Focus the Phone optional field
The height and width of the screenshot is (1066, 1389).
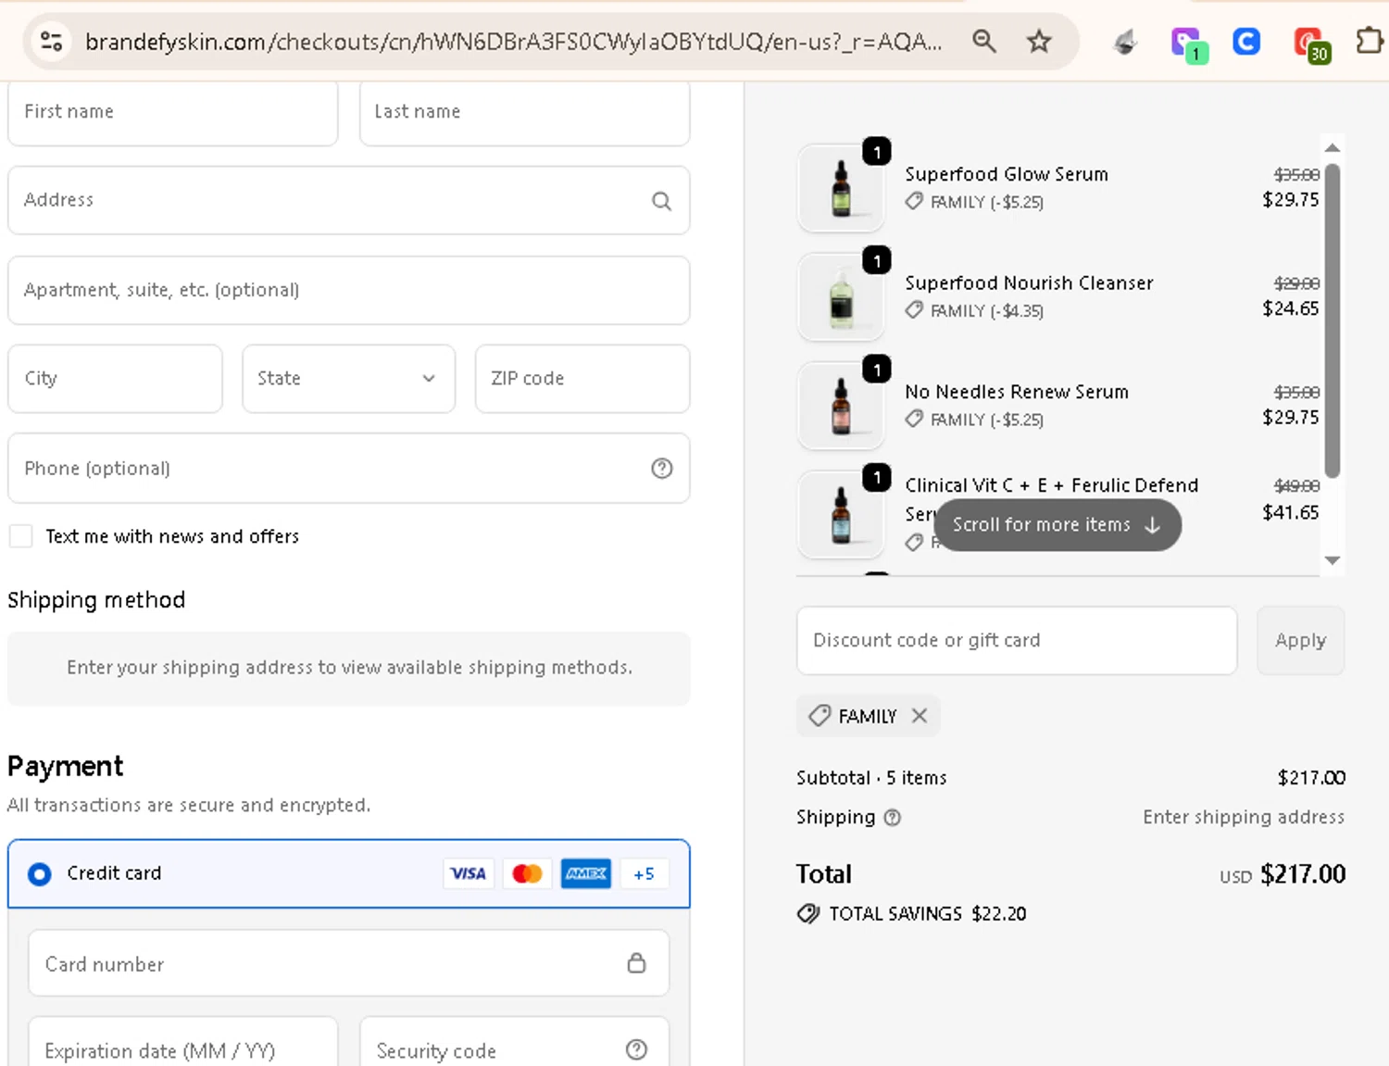click(348, 469)
